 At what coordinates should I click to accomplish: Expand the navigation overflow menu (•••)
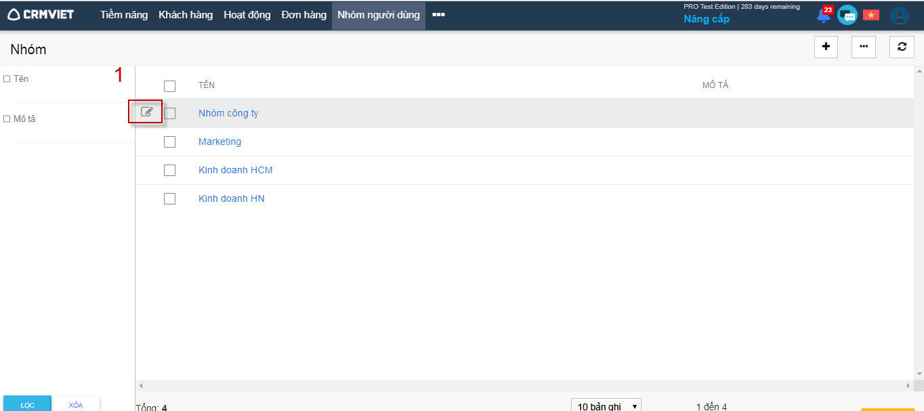(x=438, y=15)
